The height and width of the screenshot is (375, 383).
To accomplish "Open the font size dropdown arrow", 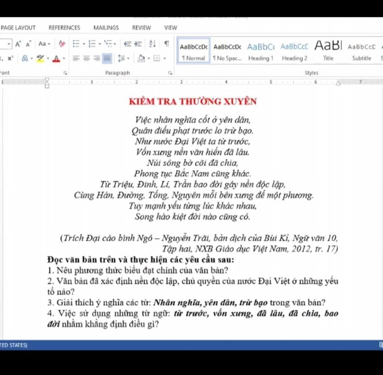I will (x=9, y=44).
